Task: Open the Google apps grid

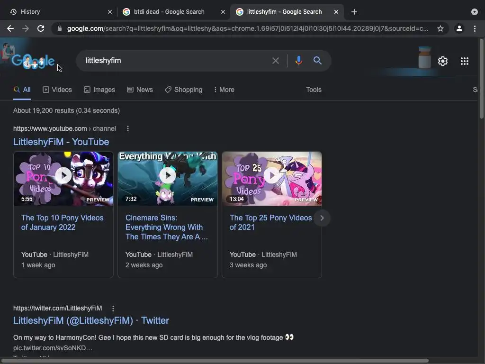Action: coord(464,61)
